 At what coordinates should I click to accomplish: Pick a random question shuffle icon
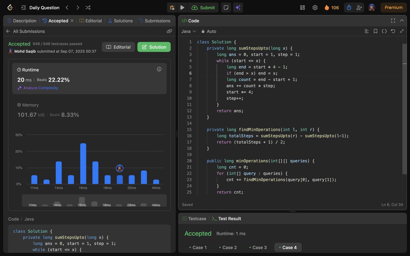[88, 8]
